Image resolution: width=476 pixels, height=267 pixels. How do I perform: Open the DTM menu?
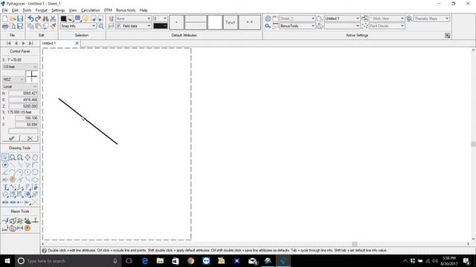108,10
